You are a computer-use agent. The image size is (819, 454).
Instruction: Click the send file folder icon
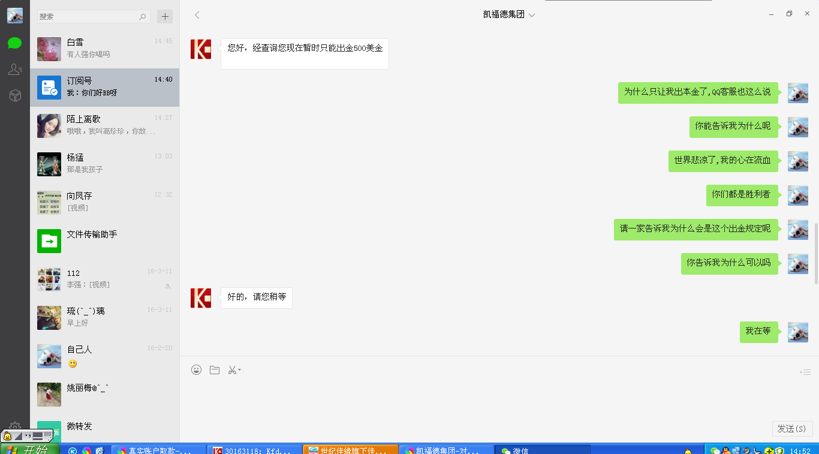point(215,370)
